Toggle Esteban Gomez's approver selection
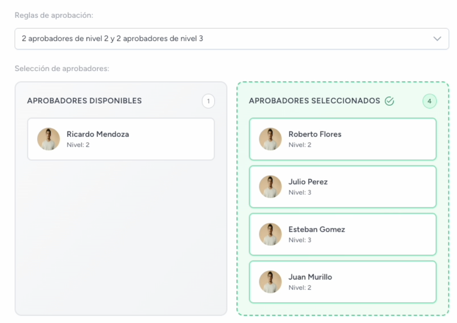The height and width of the screenshot is (323, 457). (x=343, y=234)
